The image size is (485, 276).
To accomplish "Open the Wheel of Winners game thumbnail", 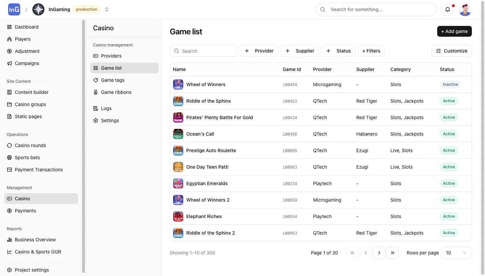I will 178,84.
